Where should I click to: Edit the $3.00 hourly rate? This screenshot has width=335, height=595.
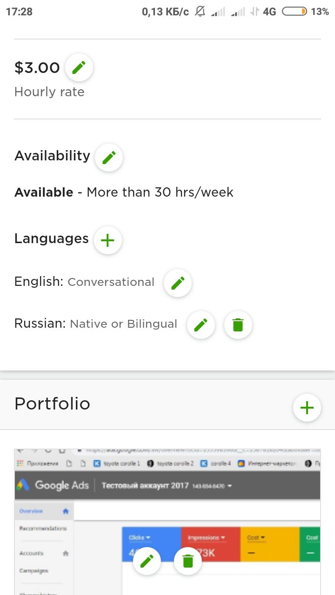point(79,68)
